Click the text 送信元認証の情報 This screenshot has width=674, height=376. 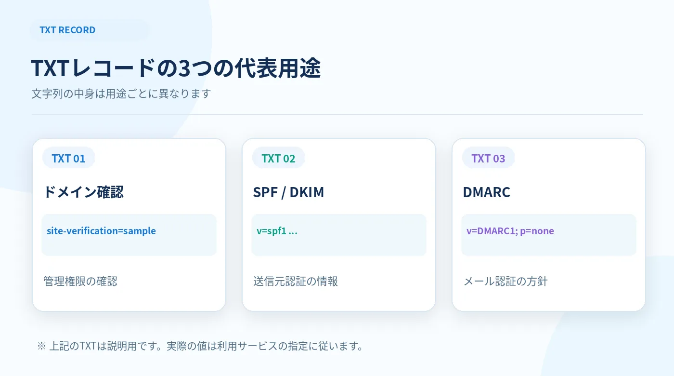pyautogui.click(x=296, y=281)
